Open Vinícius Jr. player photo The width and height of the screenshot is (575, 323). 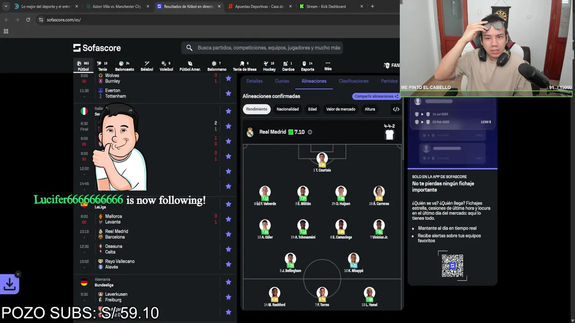pos(379,225)
